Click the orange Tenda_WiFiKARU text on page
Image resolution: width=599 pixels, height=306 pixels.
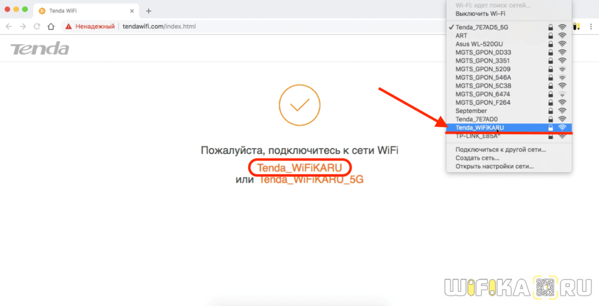coord(299,167)
